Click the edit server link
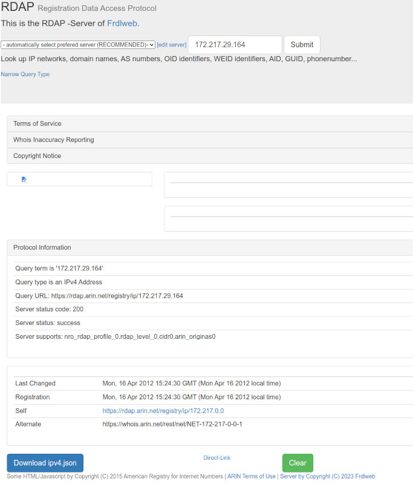 pyautogui.click(x=172, y=45)
